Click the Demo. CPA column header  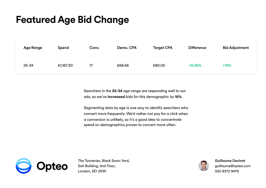(127, 48)
